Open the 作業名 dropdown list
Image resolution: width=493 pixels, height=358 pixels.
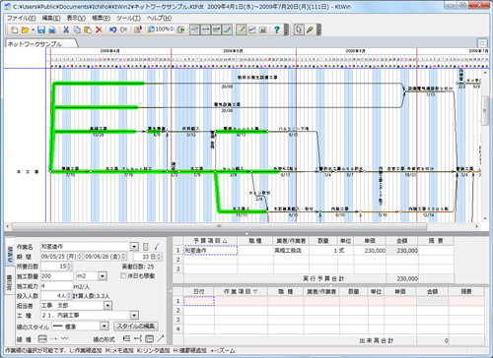[134, 247]
